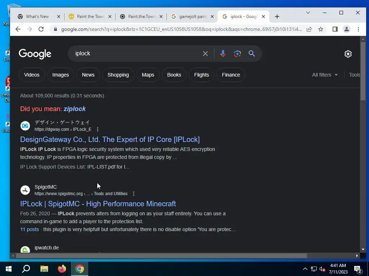Click the magnifier search button

(x=252, y=54)
